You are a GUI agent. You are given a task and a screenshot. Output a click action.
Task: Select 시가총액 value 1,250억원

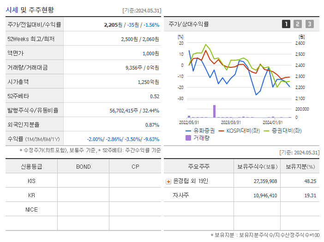(148, 82)
